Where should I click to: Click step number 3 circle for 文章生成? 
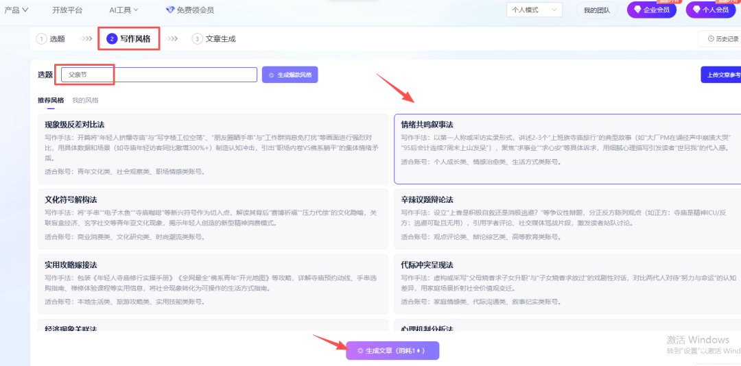[197, 39]
